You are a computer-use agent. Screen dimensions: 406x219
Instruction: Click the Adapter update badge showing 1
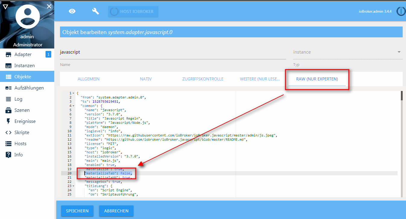tap(48, 54)
